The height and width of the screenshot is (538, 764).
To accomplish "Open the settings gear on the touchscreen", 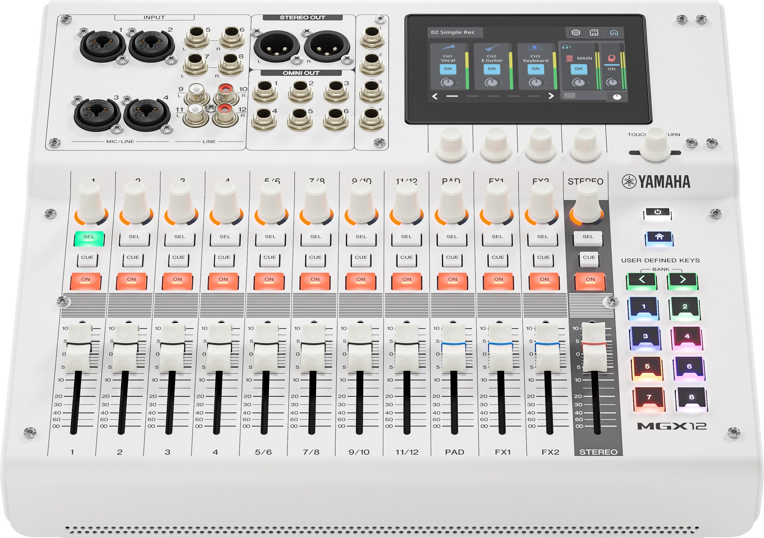I will (x=576, y=33).
